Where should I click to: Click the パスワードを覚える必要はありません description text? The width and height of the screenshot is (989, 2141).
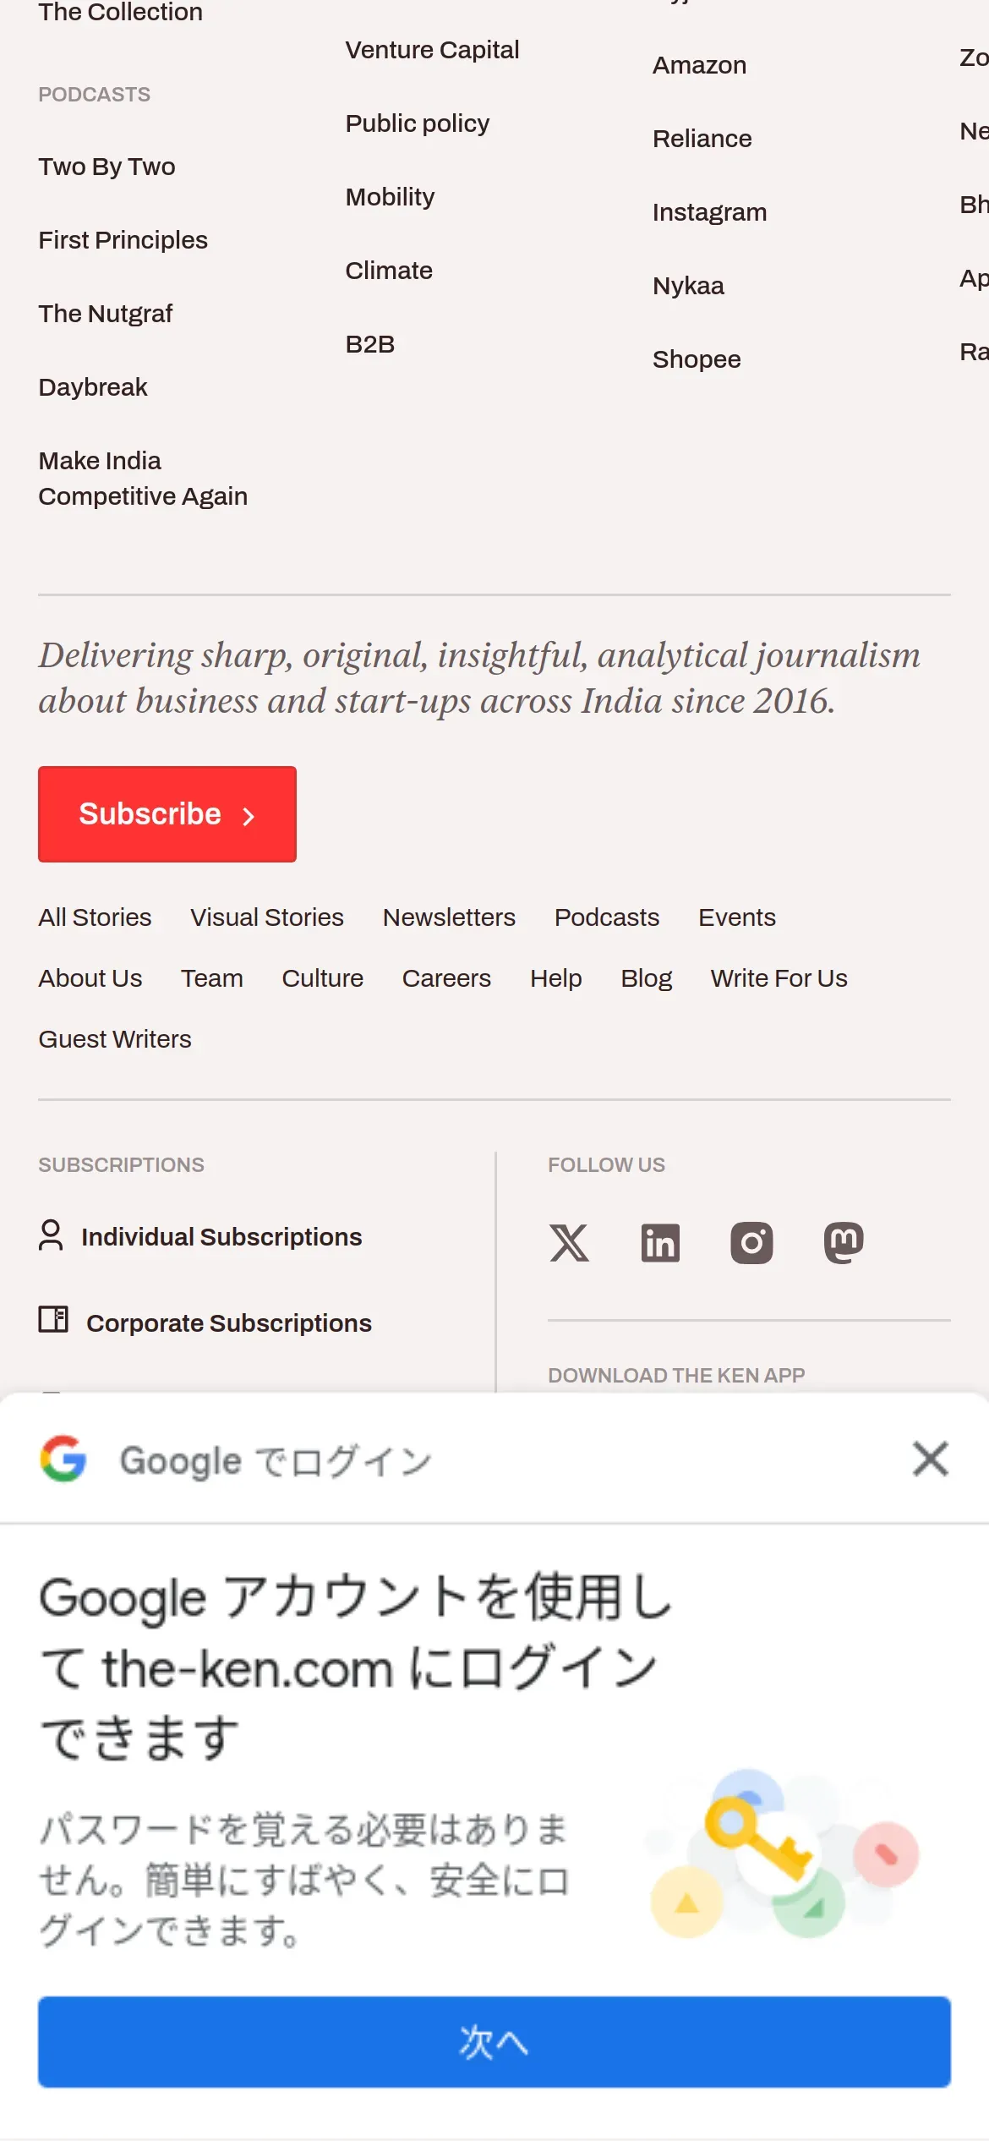[x=304, y=1881]
